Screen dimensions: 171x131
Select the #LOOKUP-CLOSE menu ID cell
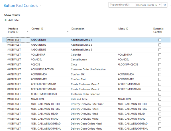point(127,64)
